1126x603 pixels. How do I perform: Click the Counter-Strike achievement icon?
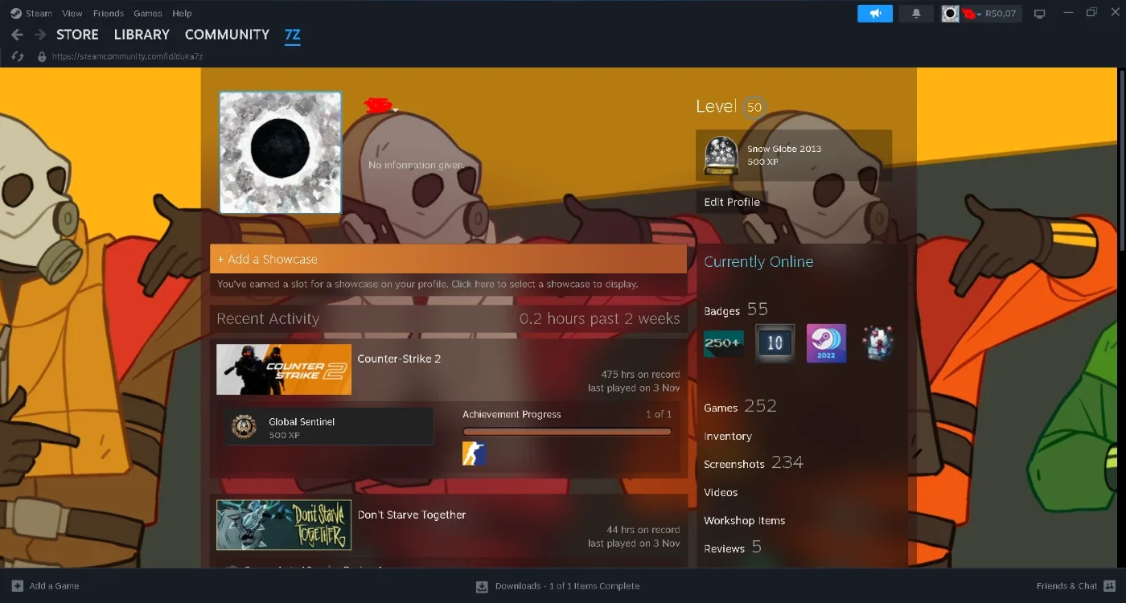click(x=474, y=453)
